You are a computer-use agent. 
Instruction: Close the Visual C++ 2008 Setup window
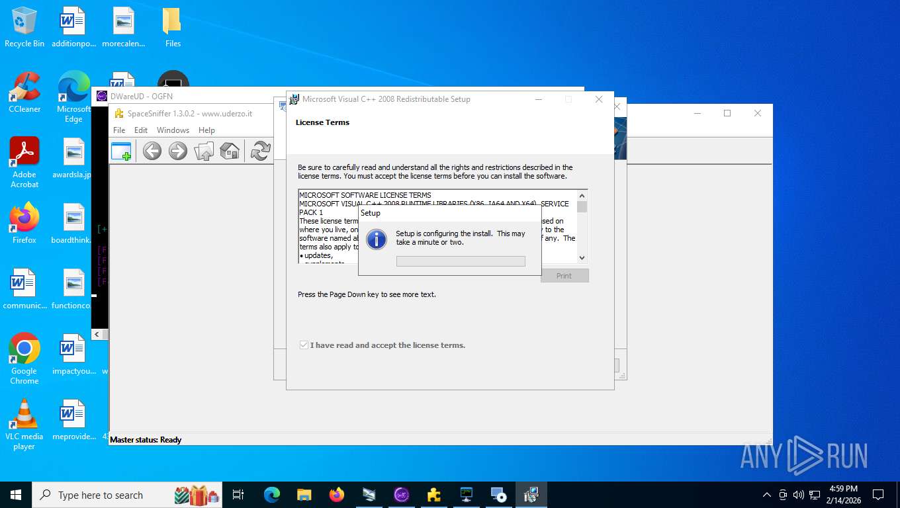point(599,99)
